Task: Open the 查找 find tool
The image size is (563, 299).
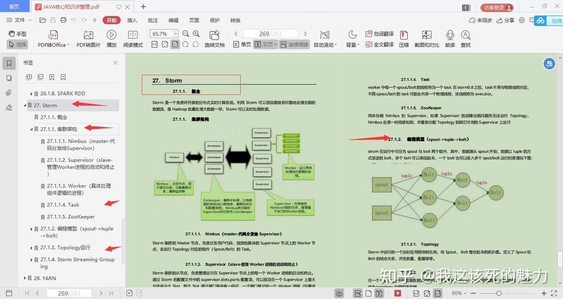Action: pyautogui.click(x=466, y=35)
